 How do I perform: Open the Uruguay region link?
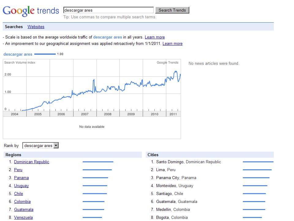pyautogui.click(x=21, y=186)
